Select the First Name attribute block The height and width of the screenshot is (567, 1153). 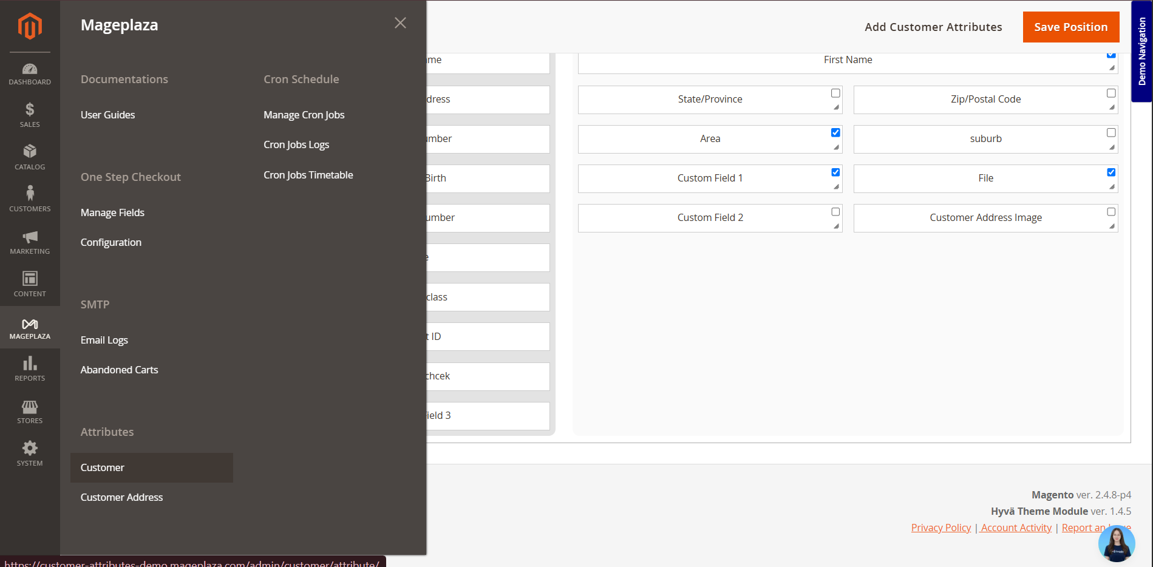(x=848, y=62)
